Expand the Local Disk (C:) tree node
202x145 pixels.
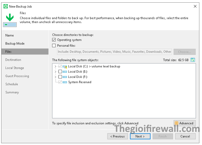pos(55,67)
